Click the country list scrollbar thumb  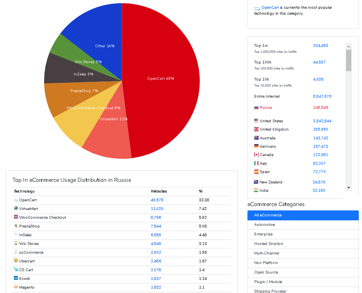(x=348, y=60)
